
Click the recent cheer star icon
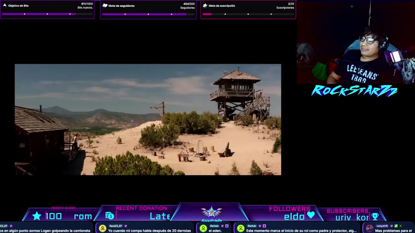click(x=37, y=216)
